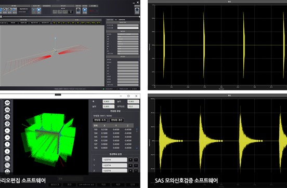Click the zoom out magnifier icon
This screenshot has height=188, width=287.
[7, 165]
